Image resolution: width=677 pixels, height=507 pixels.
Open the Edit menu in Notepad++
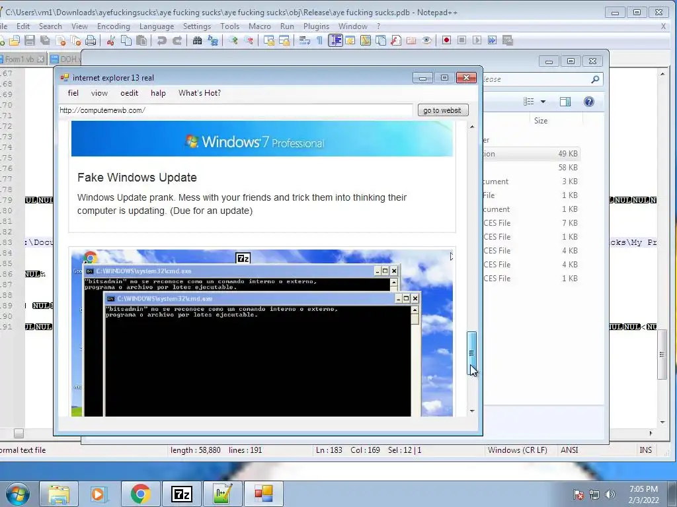23,26
